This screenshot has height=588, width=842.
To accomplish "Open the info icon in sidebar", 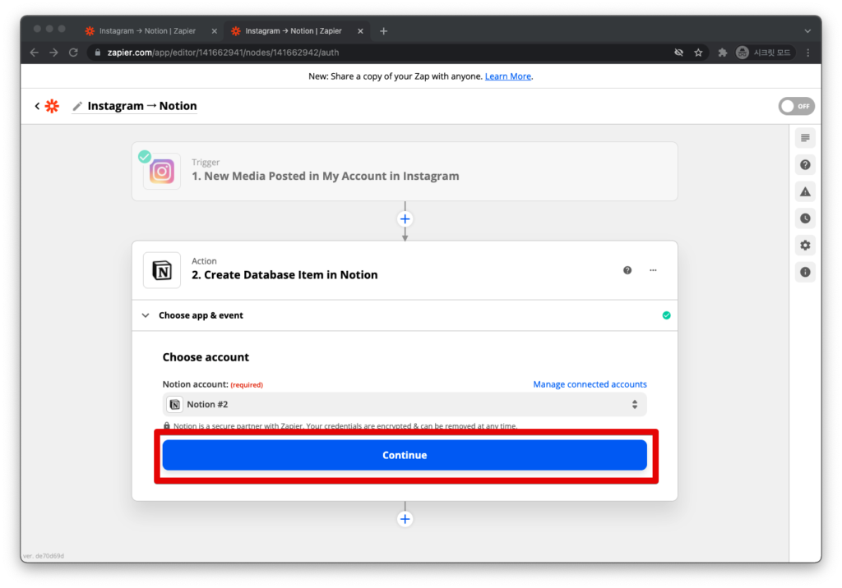I will 805,272.
